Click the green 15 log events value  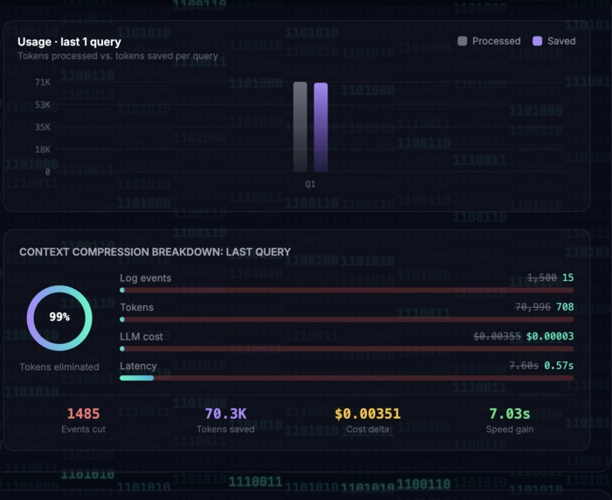[567, 277]
